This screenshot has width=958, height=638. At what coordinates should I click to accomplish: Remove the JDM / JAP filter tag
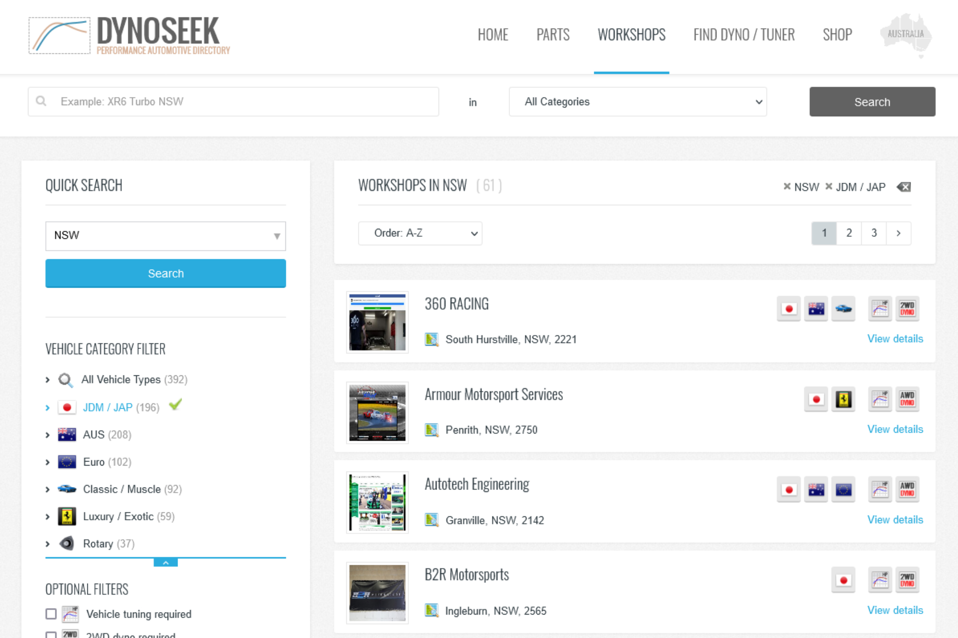[829, 186]
